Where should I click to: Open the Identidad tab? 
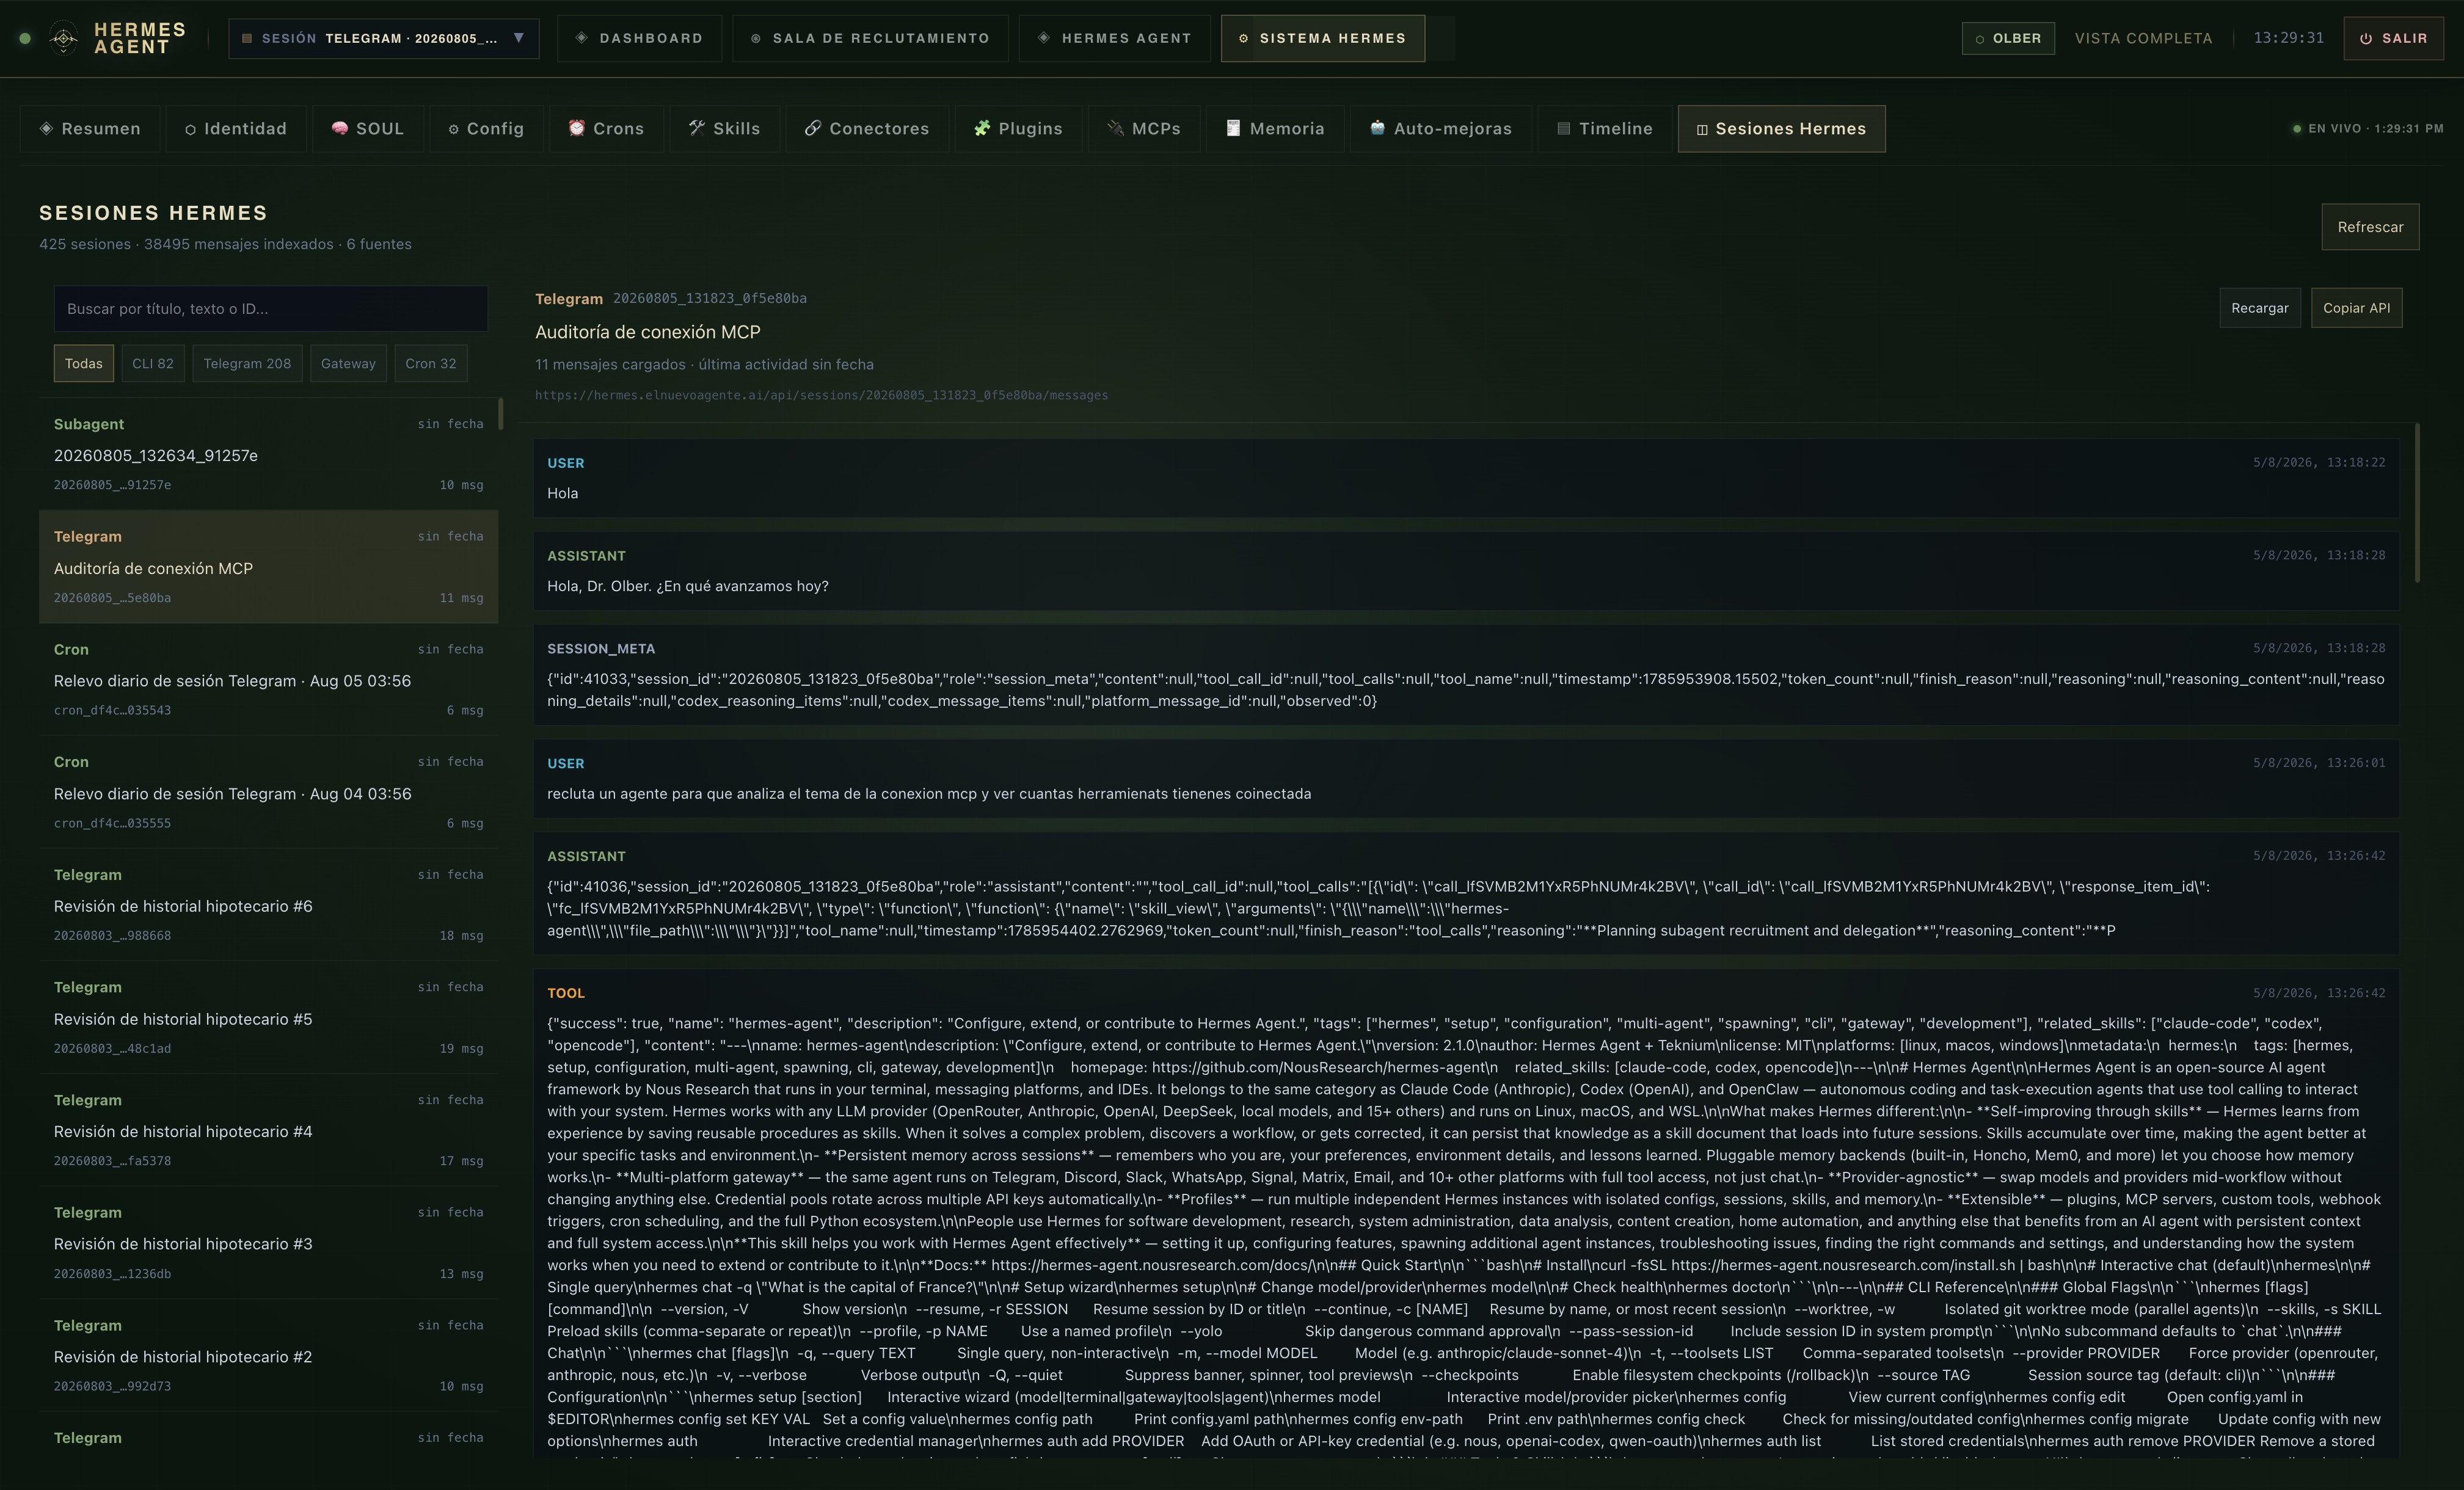pyautogui.click(x=236, y=128)
